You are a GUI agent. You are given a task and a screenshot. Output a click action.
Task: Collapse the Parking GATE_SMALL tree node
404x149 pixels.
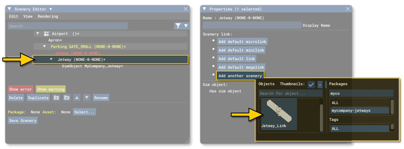[44, 47]
